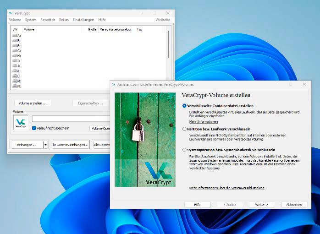Viewport: 320px width, 234px height.
Task: Click the VeraCrypt logo beside the volume field
Action: (x=21, y=123)
